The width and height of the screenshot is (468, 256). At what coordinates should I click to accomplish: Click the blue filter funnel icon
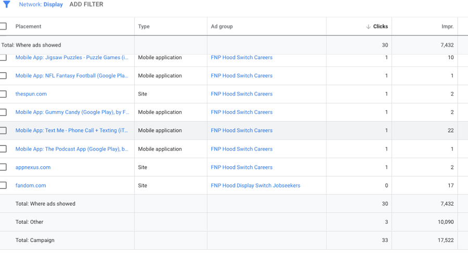coord(6,4)
